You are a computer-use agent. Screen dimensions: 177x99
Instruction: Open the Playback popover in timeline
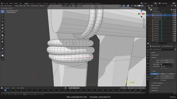coord(7,88)
